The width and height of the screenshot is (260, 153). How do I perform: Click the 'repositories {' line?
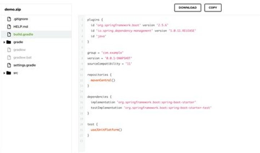click(100, 75)
